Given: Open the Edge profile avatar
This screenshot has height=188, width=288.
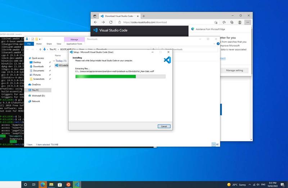Looking at the screenshot, I should click(240, 22).
